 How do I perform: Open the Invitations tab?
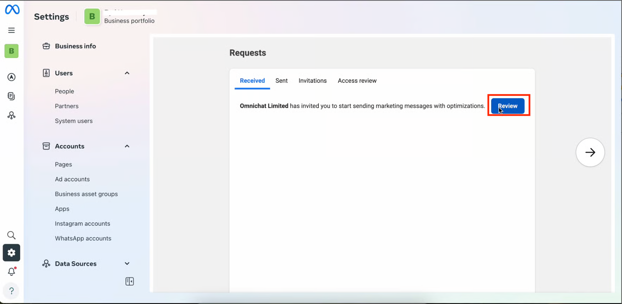[312, 81]
